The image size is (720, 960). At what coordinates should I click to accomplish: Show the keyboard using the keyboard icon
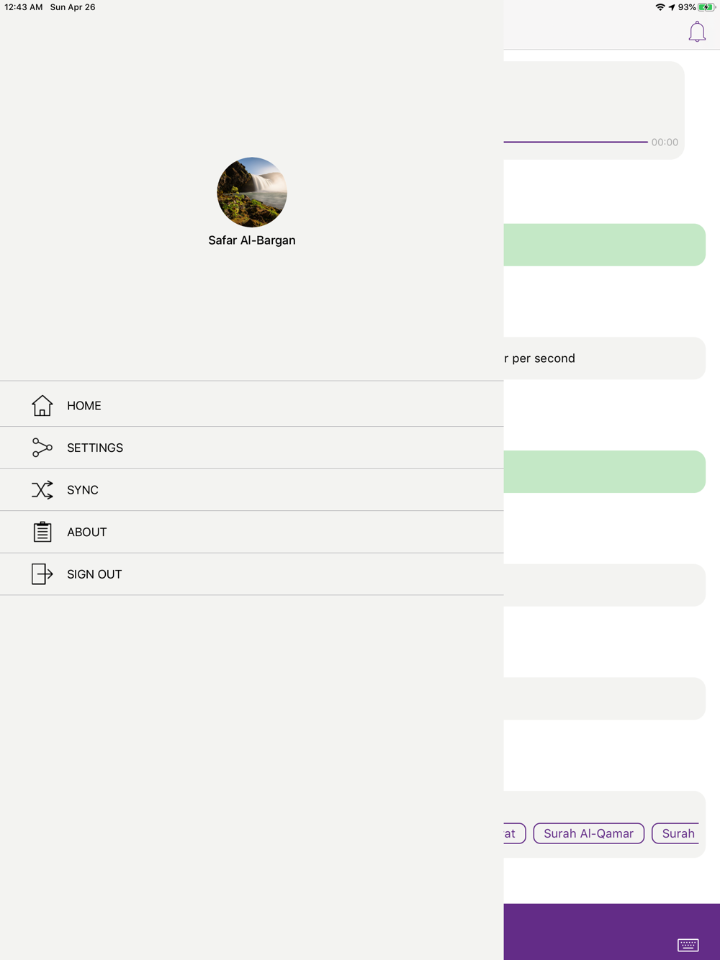click(688, 945)
